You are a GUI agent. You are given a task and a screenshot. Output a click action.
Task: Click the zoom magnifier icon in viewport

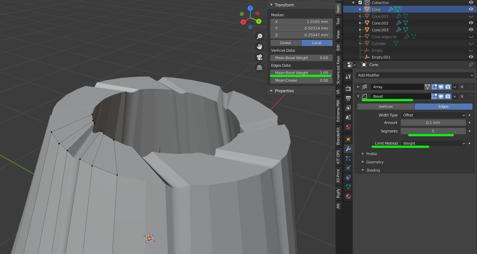click(x=259, y=36)
